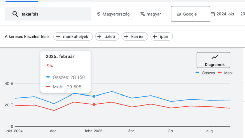The height and width of the screenshot is (138, 245).
Task: Open the Diagramok chart options
Action: tap(213, 60)
